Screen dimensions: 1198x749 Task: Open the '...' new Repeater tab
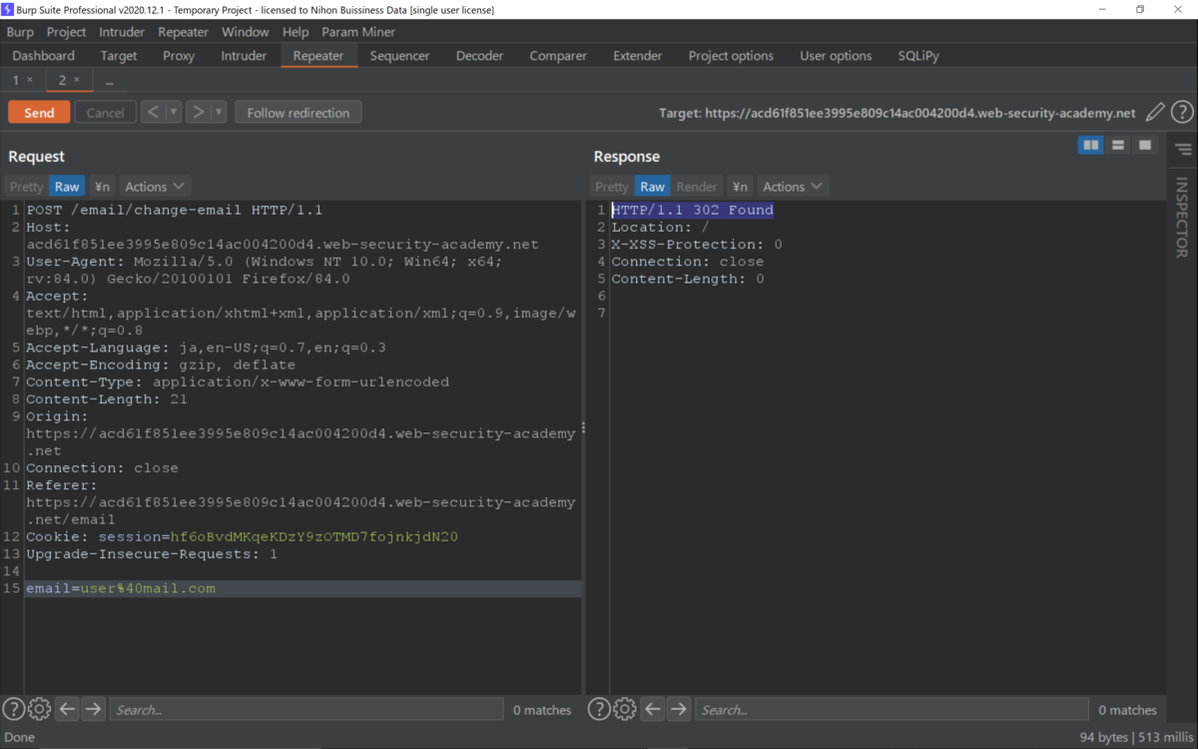(x=109, y=80)
